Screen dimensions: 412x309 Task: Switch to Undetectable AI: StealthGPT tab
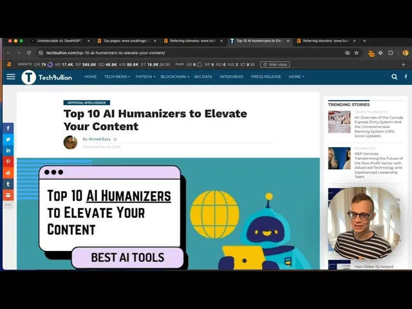(x=59, y=41)
